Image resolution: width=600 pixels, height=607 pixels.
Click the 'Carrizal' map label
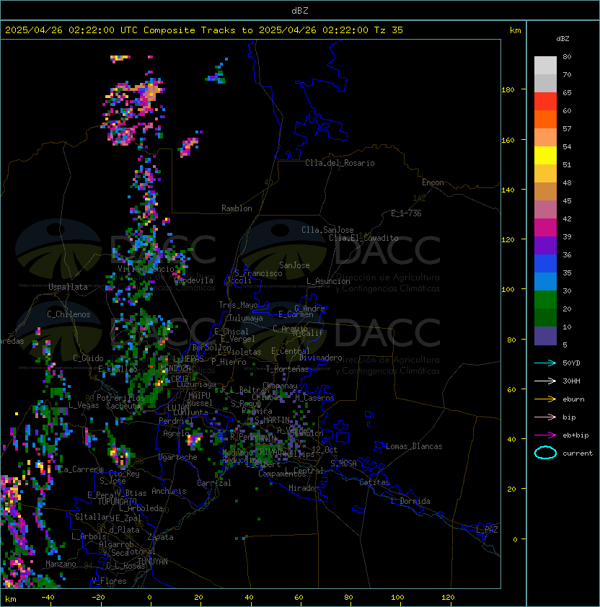tap(213, 483)
